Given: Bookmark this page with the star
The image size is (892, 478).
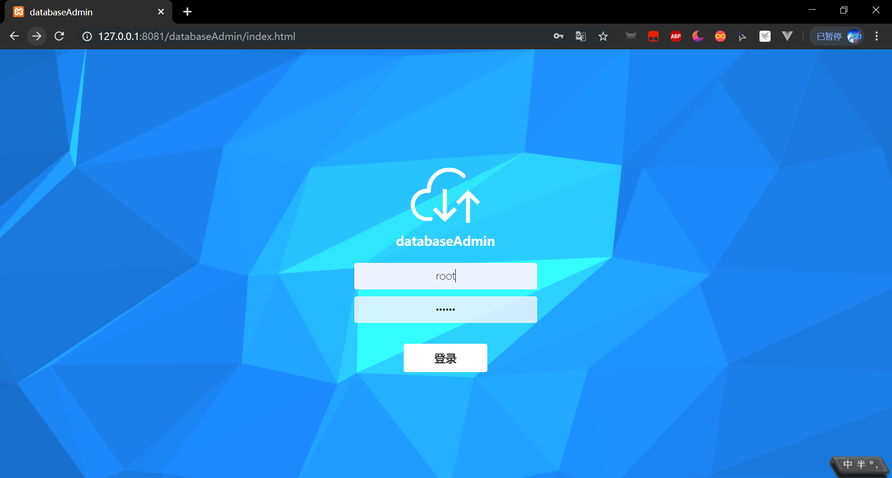Looking at the screenshot, I should [603, 36].
